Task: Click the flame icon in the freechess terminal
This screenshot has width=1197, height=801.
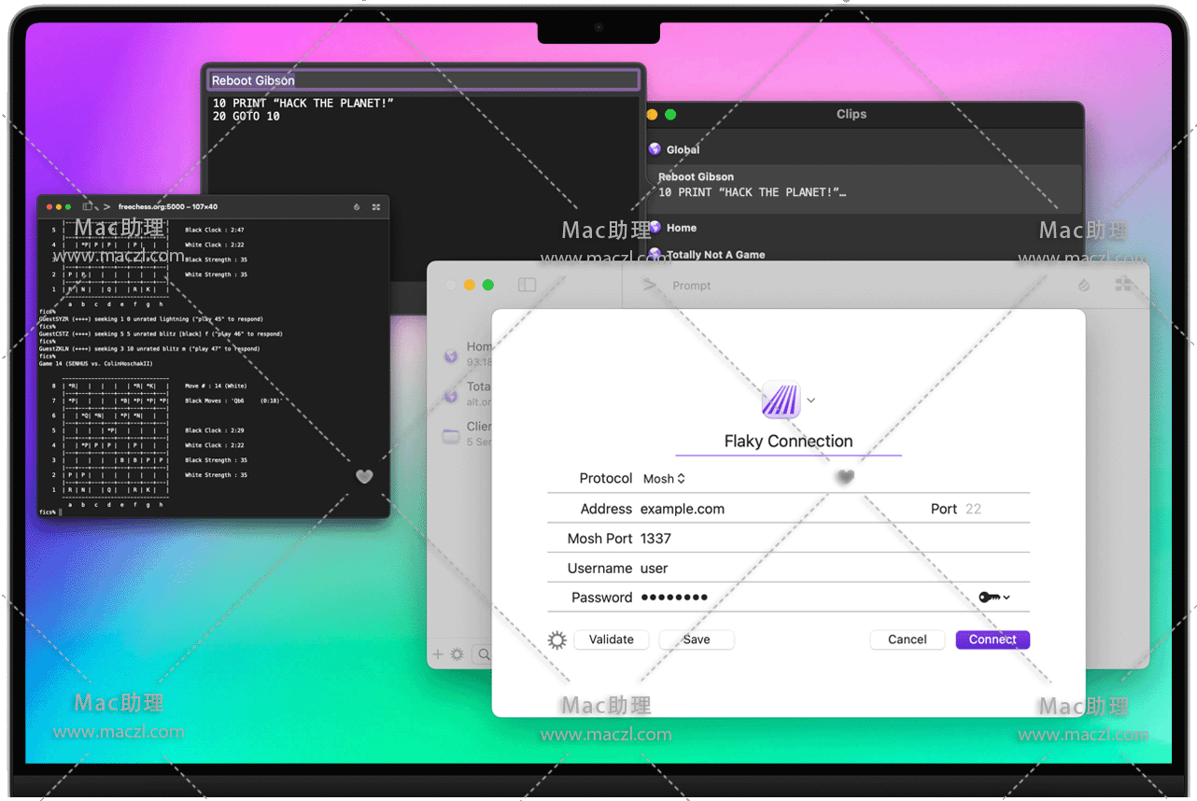Action: coord(357,207)
